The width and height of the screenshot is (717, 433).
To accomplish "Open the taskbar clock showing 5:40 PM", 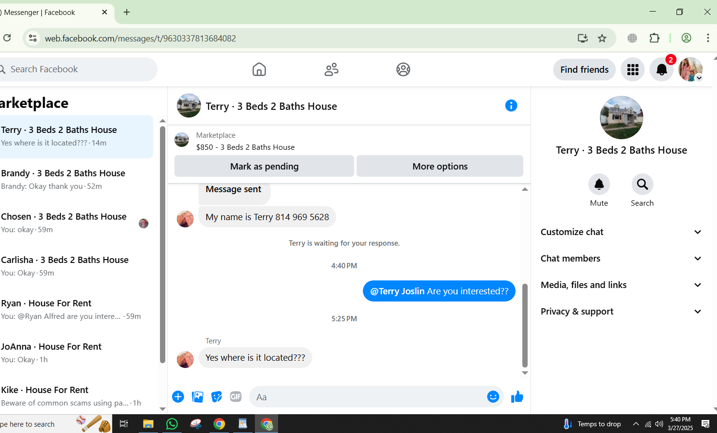I will (680, 424).
